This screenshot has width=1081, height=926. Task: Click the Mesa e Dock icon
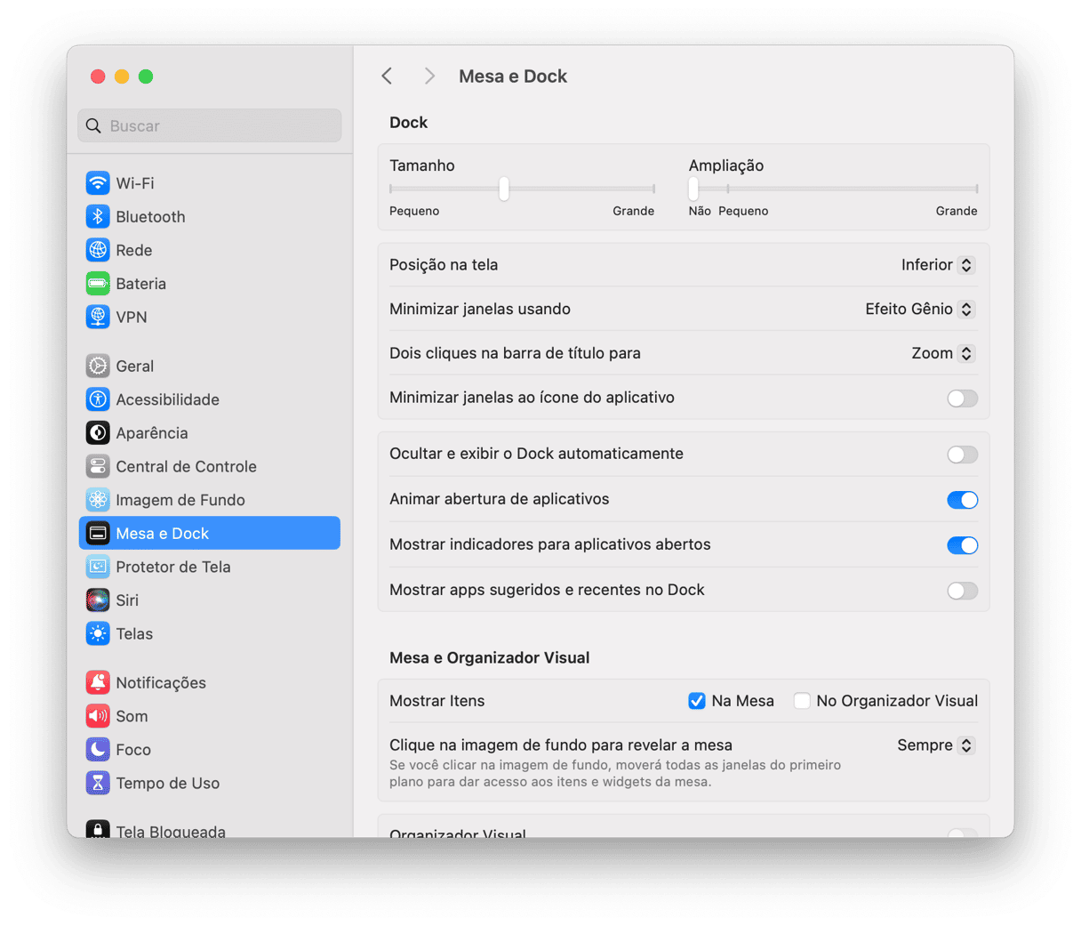[98, 534]
